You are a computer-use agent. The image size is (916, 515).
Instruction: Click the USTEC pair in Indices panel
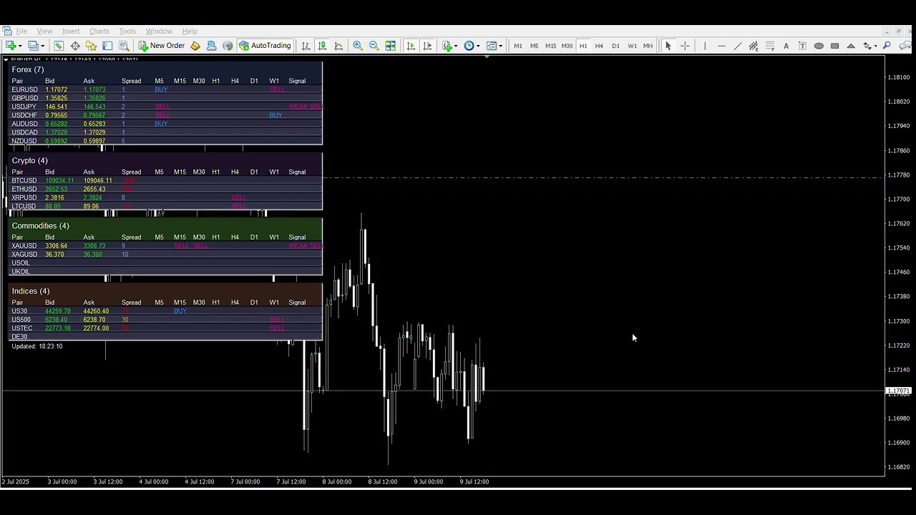[x=22, y=328]
